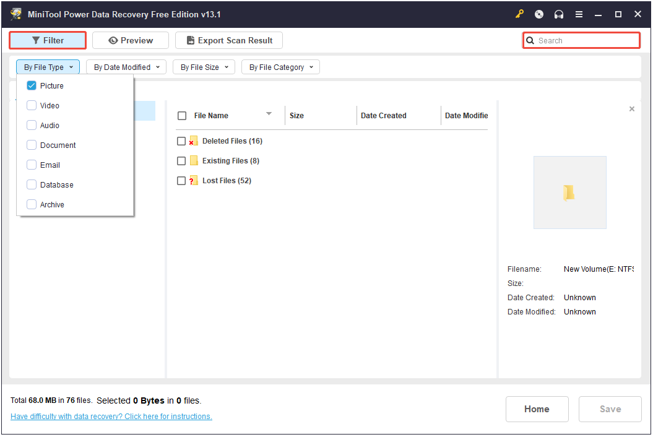Open the By File Type dropdown
Viewport: 653px width, 437px height.
[48, 67]
